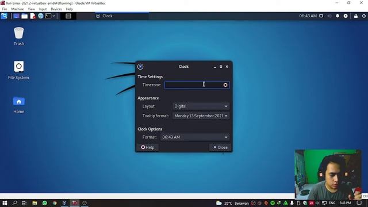Click the weather 28°C Berawan widget

coord(232,203)
